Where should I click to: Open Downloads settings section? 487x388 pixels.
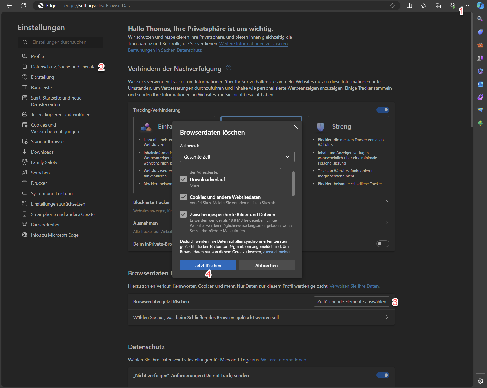(42, 152)
